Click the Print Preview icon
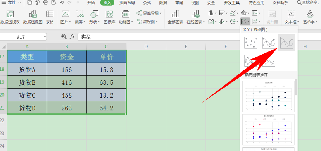Viewport: 321px width, 151px height. tap(53, 3)
